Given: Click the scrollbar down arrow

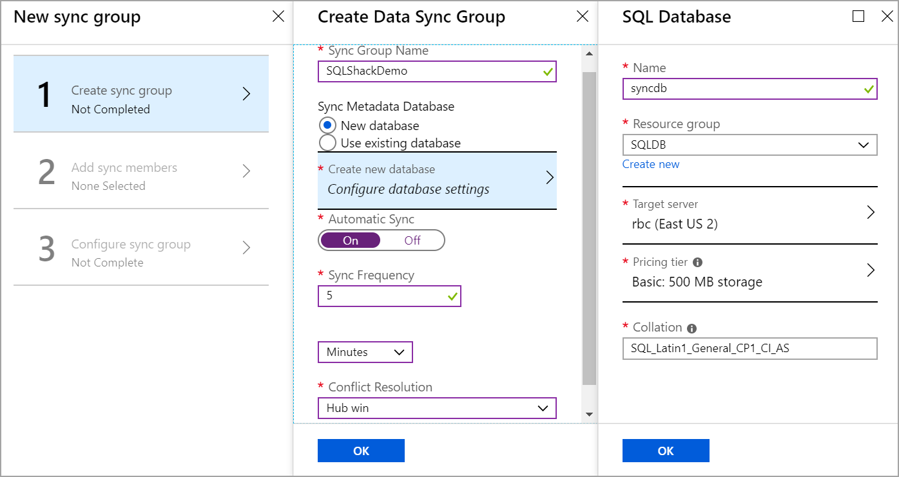Looking at the screenshot, I should pyautogui.click(x=589, y=414).
